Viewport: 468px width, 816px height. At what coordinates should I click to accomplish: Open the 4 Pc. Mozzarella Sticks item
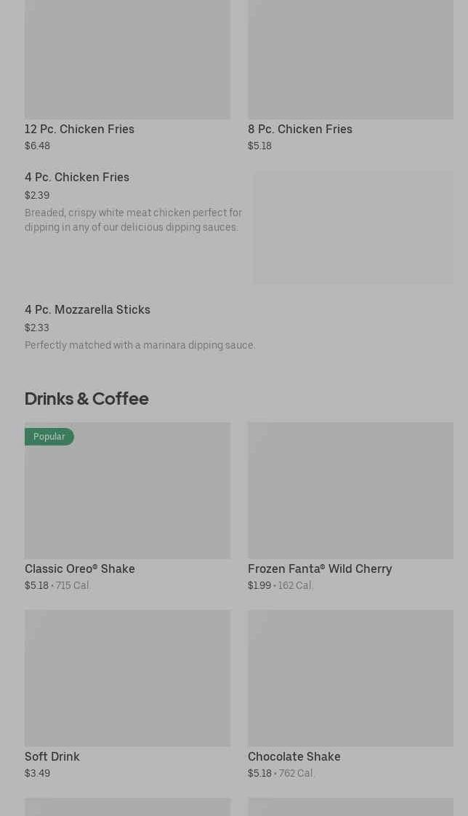[87, 309]
